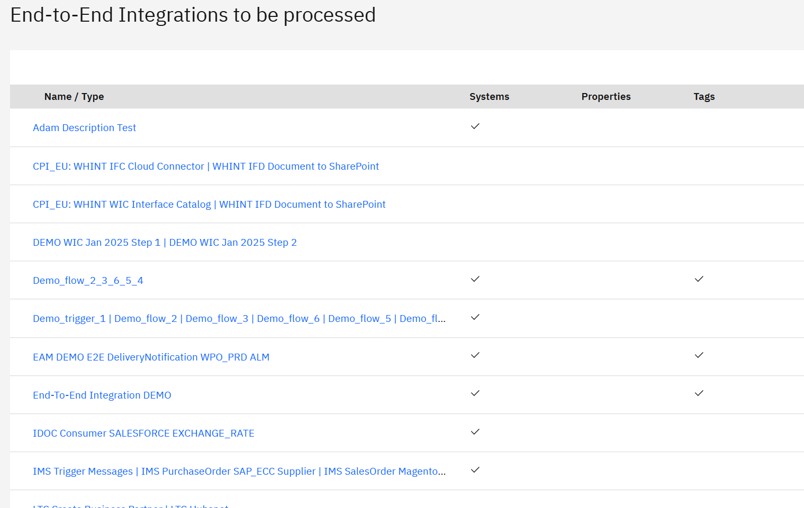The image size is (804, 508).
Task: Click Systems checkmark in Demo_flow_2_3_6_5_4 row
Action: 475,279
